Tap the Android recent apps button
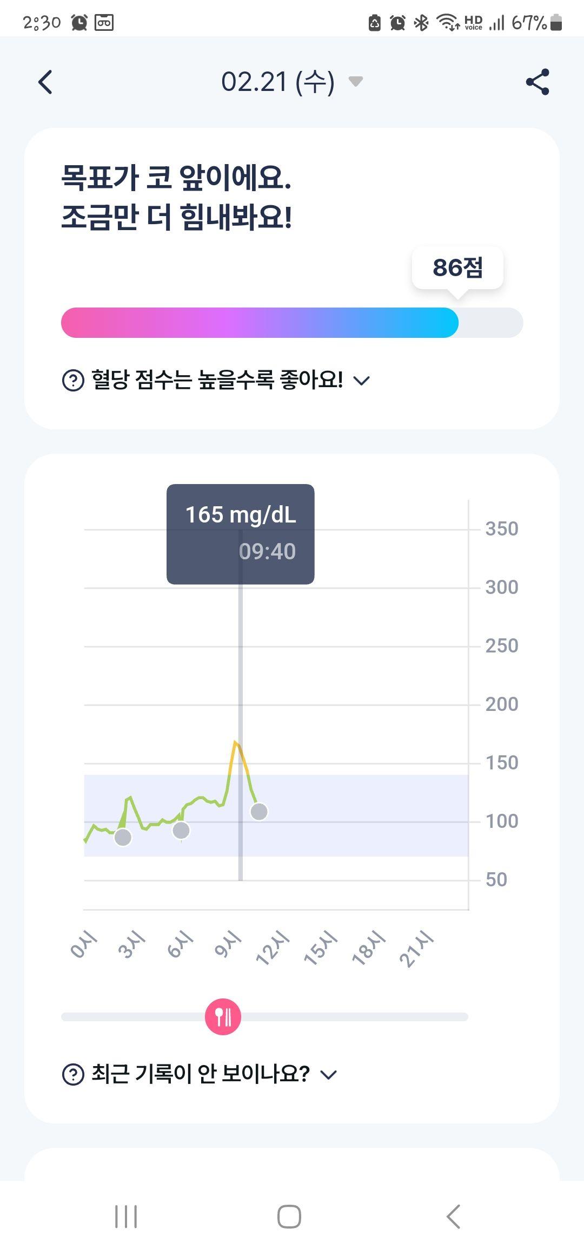The width and height of the screenshot is (584, 1254). [x=126, y=1217]
